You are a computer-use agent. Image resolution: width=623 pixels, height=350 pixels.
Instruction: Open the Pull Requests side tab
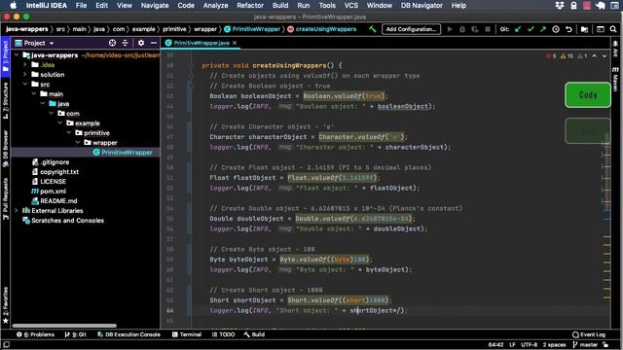tap(6, 198)
